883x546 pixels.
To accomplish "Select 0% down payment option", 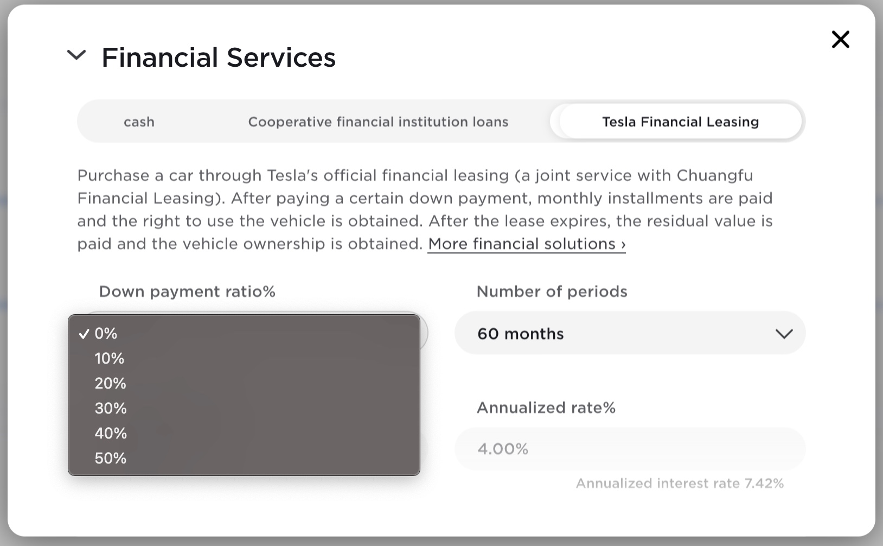I will click(x=106, y=333).
